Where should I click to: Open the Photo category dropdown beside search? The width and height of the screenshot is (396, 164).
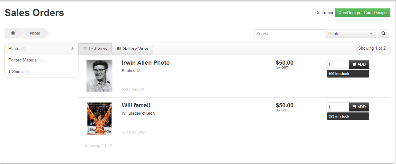350,34
